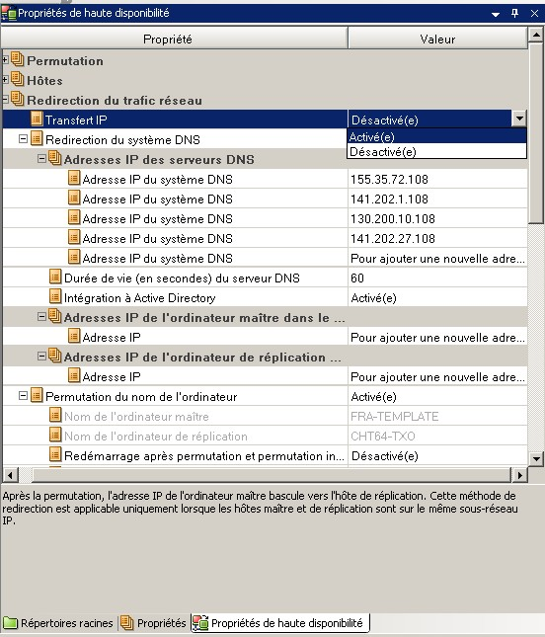545x637 pixels.
Task: Click icon beside DNS address 155.35.72.108
Action: coord(74,178)
